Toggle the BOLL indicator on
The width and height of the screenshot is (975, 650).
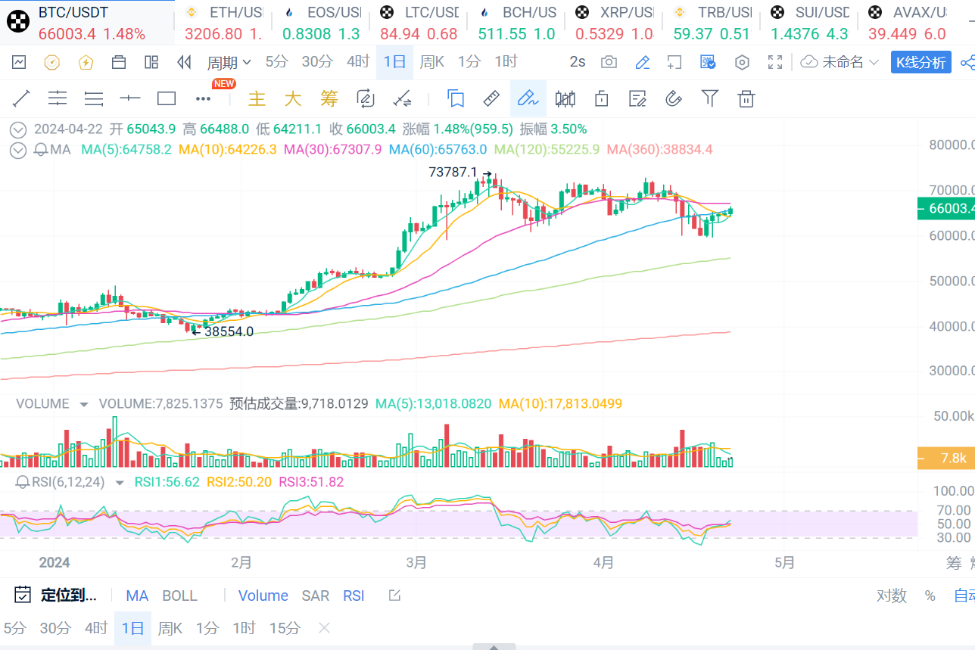[179, 596]
